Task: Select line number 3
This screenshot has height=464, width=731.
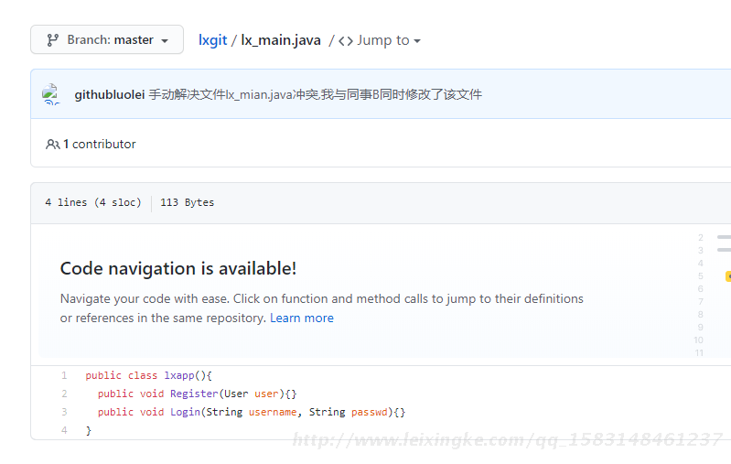Action: (64, 412)
